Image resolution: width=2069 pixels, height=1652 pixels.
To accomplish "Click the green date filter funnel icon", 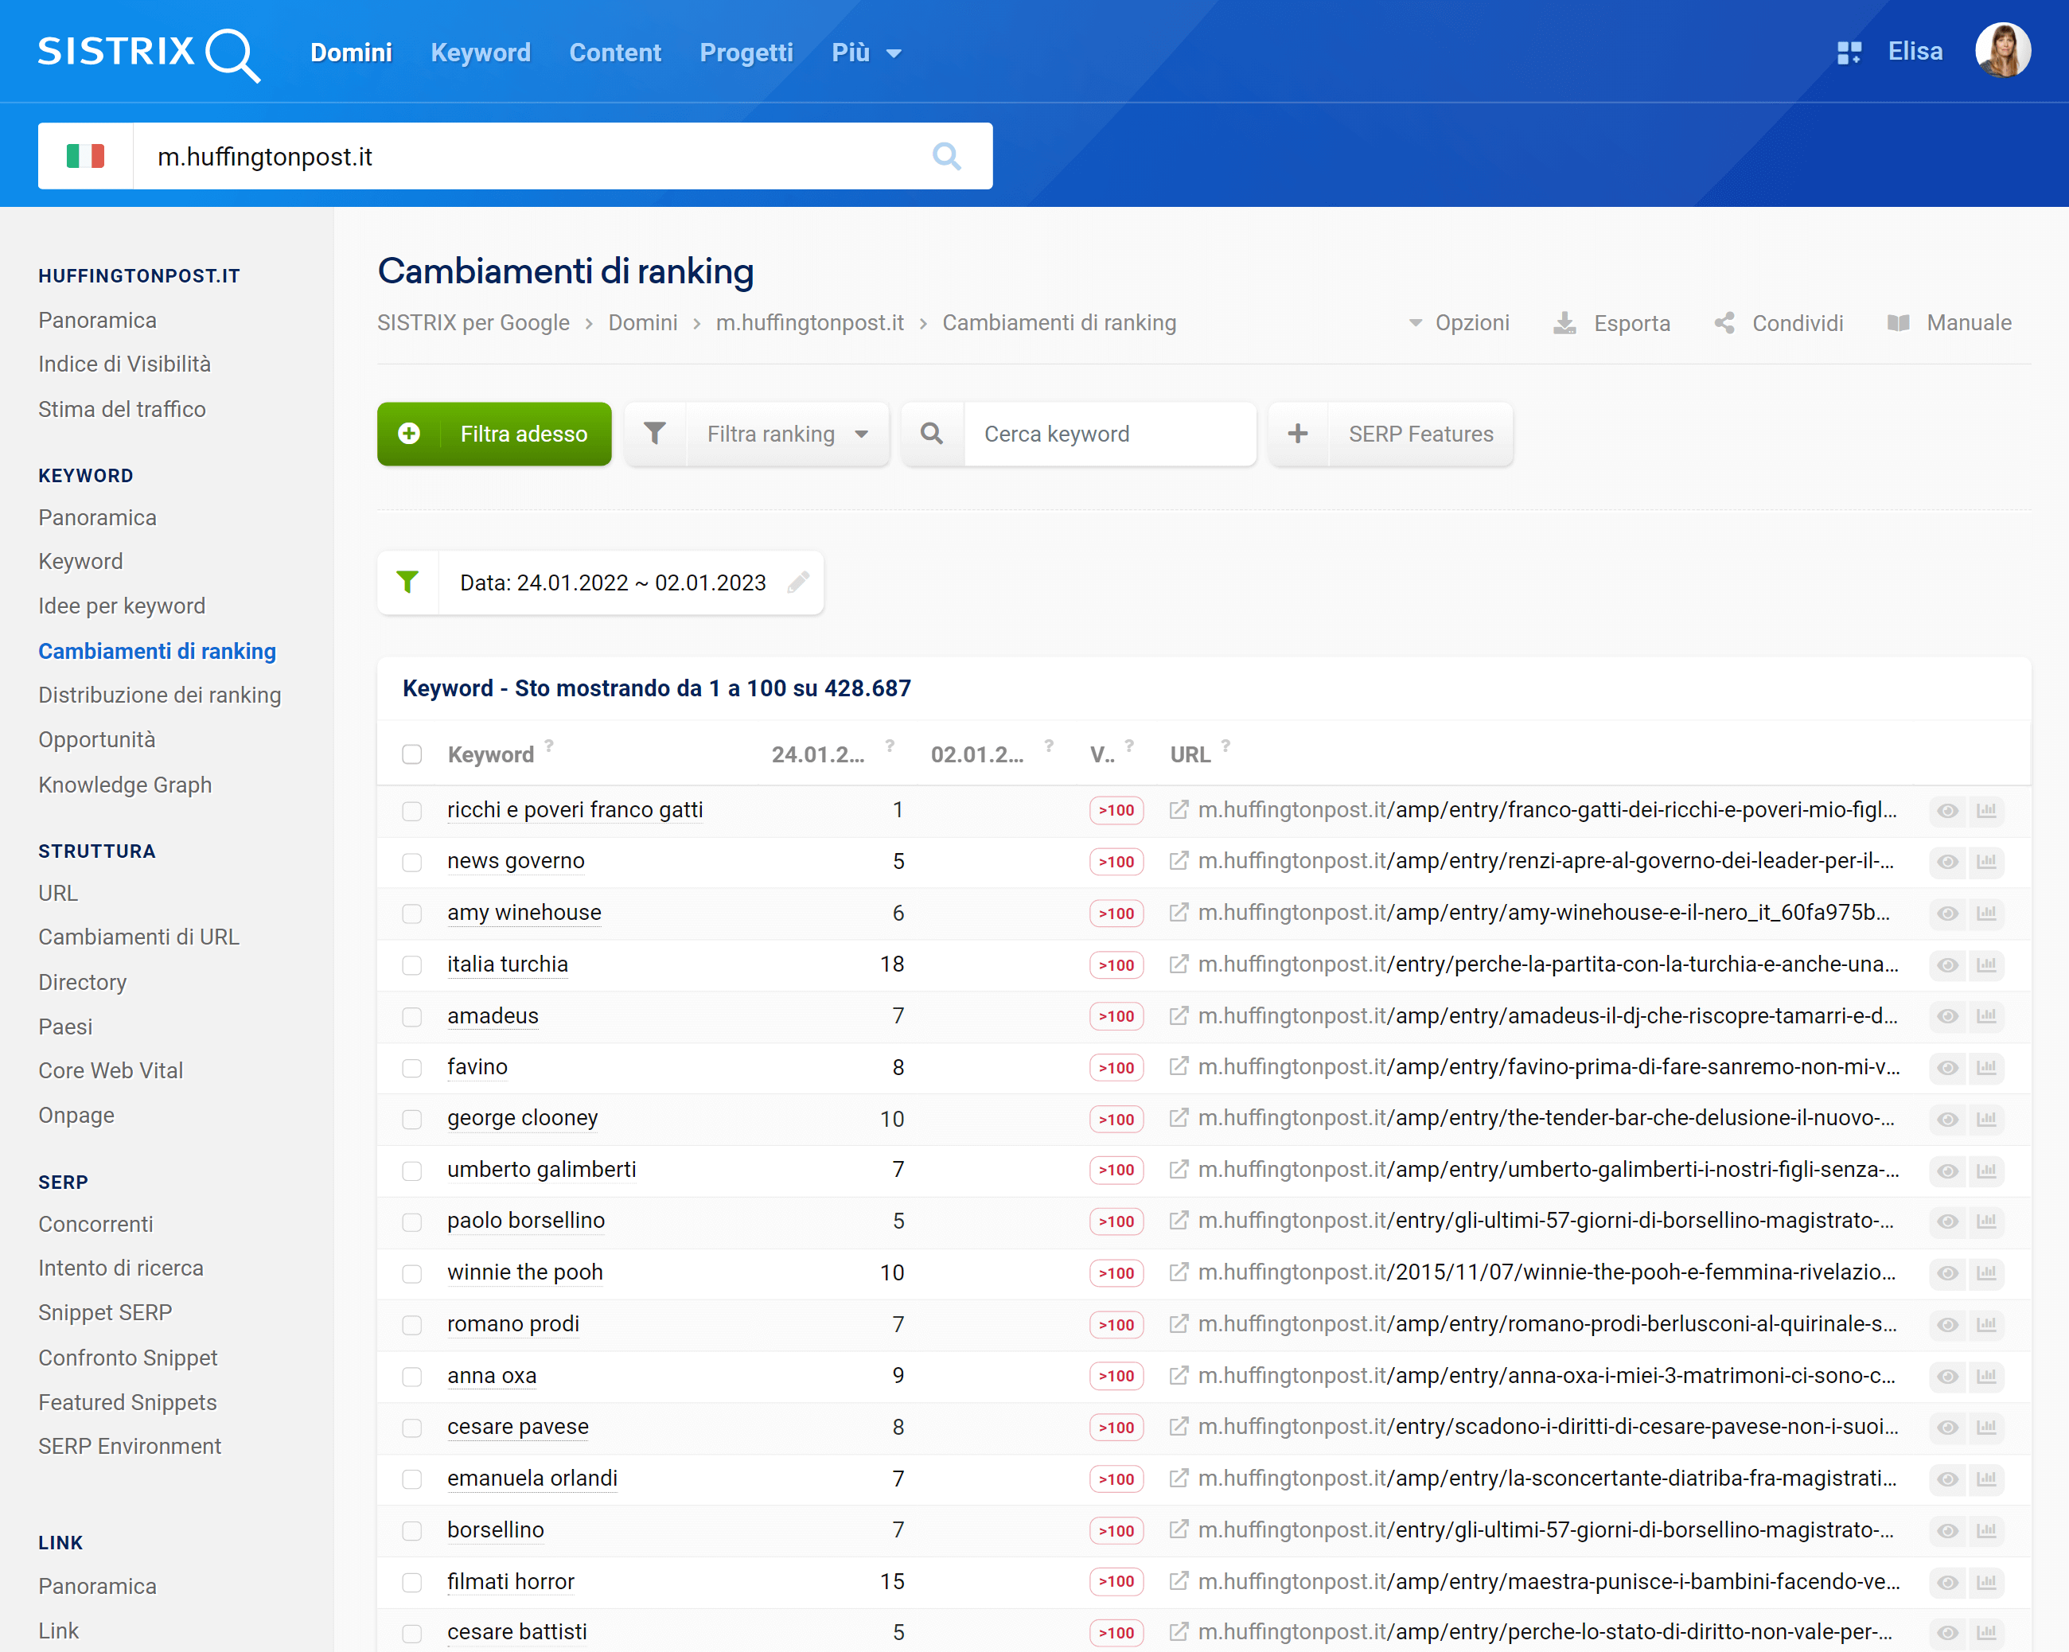I will click(407, 582).
